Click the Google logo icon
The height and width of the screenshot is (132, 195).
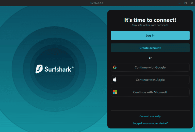coord(115,68)
